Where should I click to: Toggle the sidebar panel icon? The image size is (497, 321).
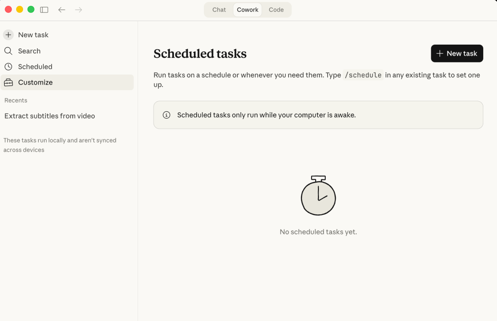coord(44,10)
